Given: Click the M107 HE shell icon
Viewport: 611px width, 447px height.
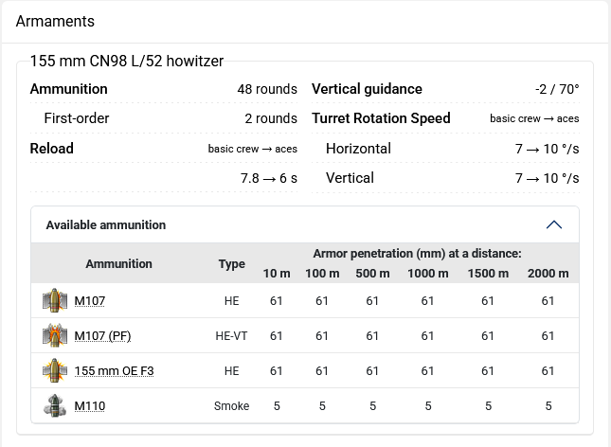Looking at the screenshot, I should point(55,301).
